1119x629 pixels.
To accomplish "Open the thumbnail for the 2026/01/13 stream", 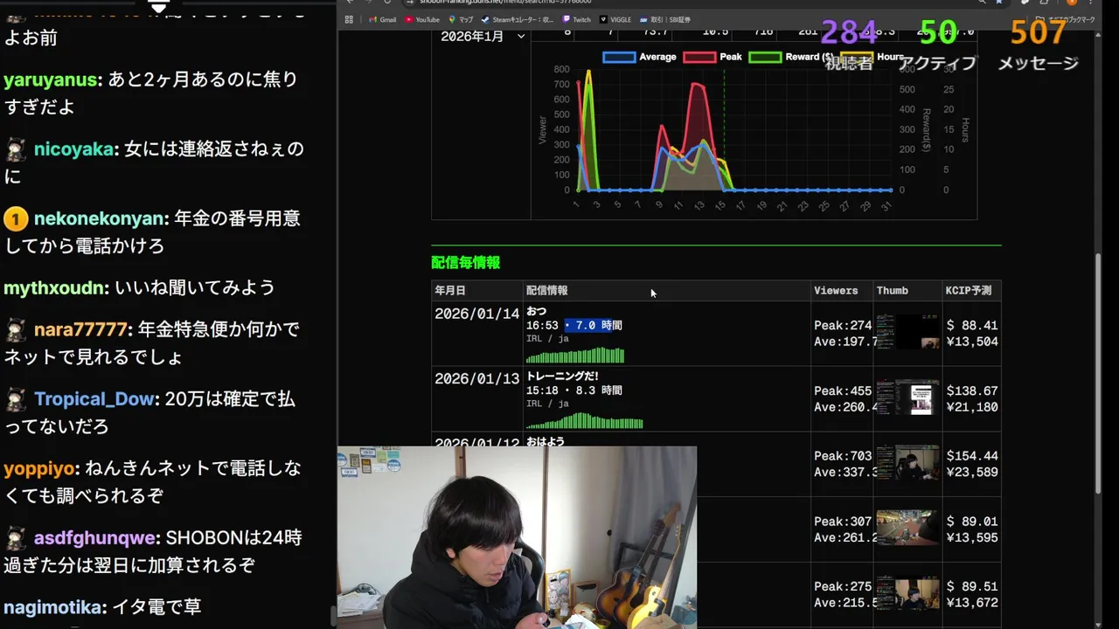I will tap(908, 397).
